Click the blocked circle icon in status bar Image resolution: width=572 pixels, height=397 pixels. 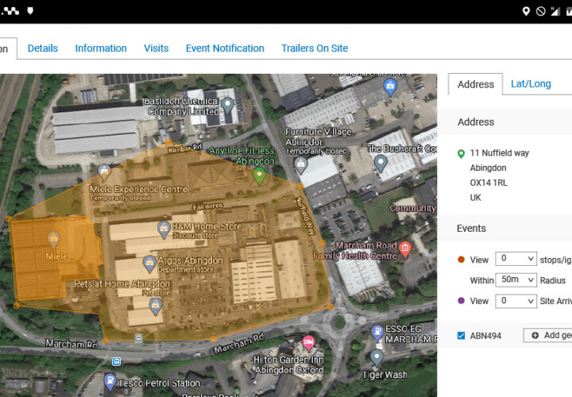coord(541,11)
